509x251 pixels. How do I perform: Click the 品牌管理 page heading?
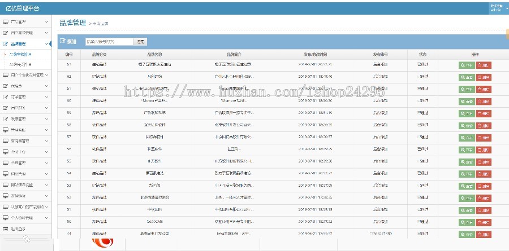pos(73,23)
